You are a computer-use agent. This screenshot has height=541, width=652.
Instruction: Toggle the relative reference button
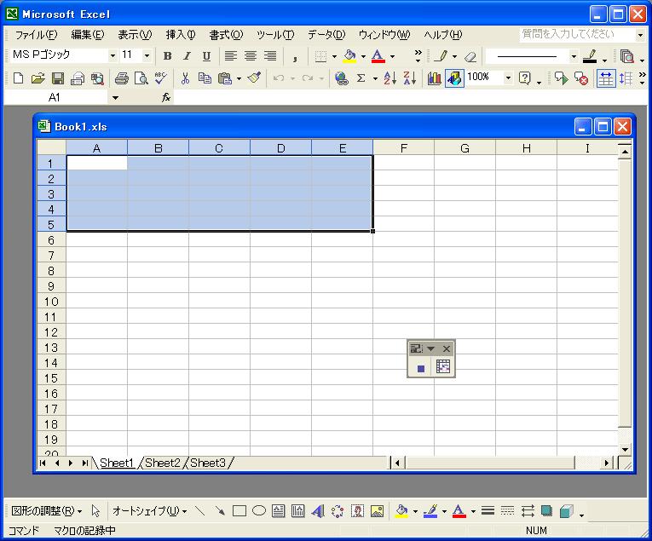pyautogui.click(x=443, y=367)
